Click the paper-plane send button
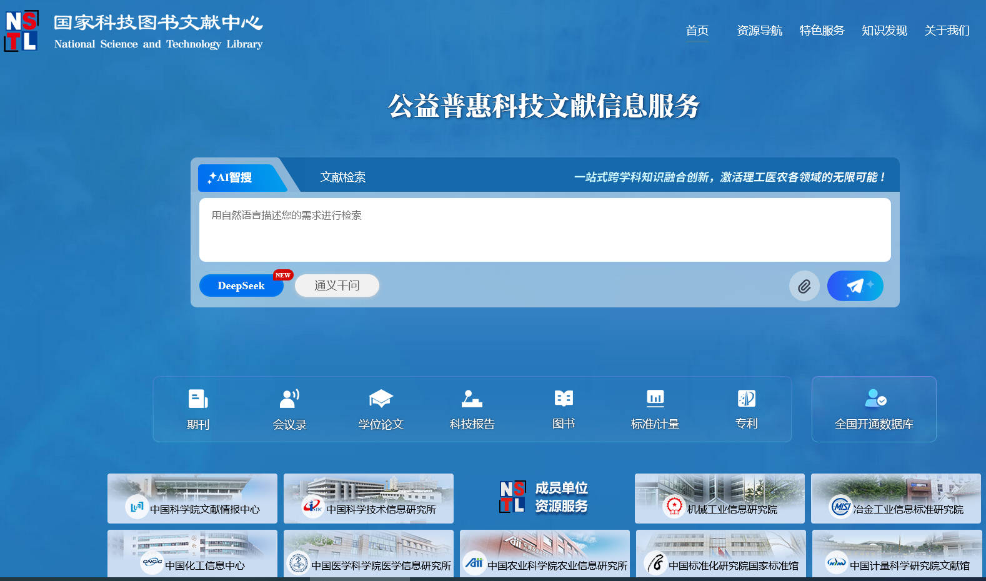 pos(855,286)
